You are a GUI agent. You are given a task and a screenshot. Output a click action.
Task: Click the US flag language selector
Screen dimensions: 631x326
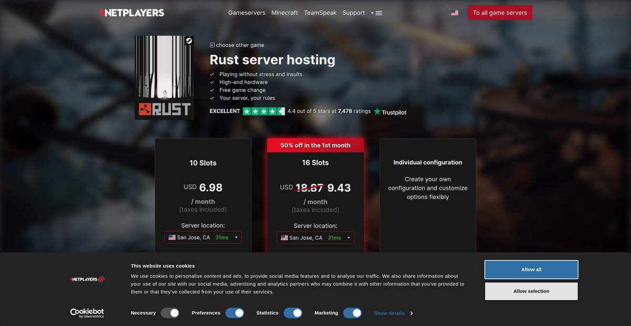[x=454, y=13]
